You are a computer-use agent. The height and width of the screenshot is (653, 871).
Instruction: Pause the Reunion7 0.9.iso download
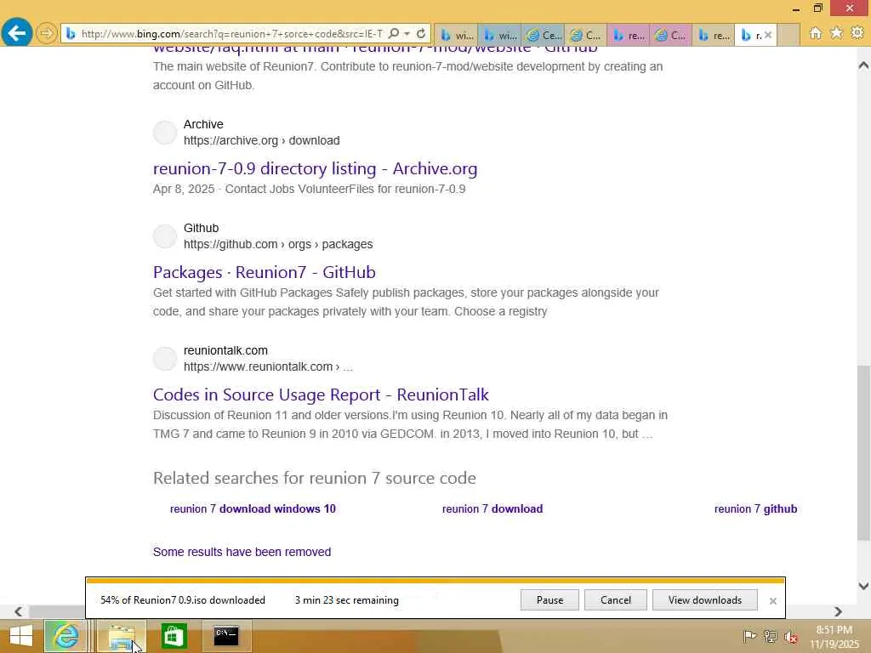pos(549,599)
